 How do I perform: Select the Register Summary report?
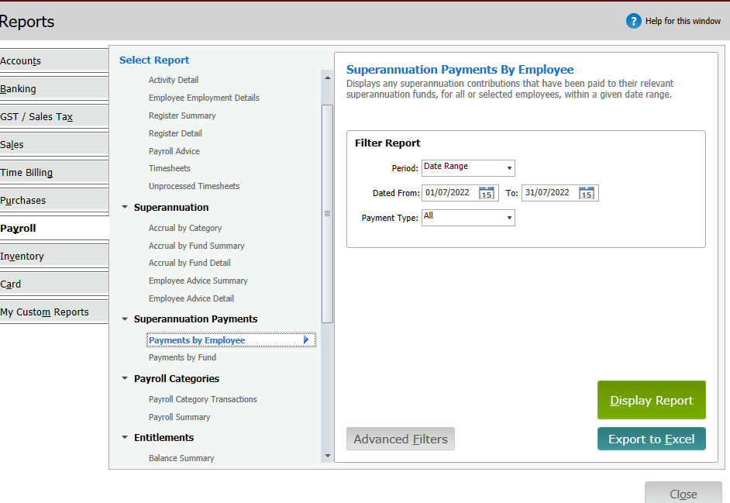tap(182, 115)
